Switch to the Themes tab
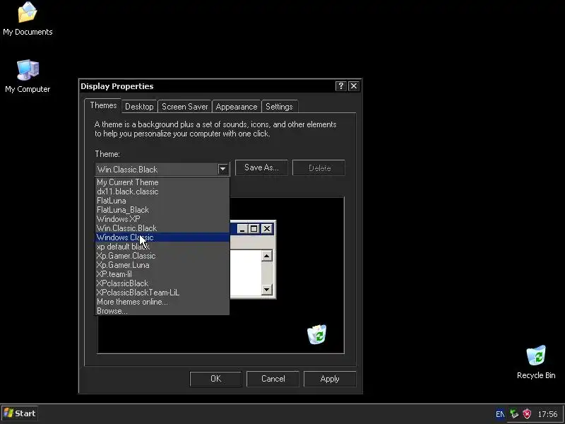565x424 pixels. click(103, 105)
